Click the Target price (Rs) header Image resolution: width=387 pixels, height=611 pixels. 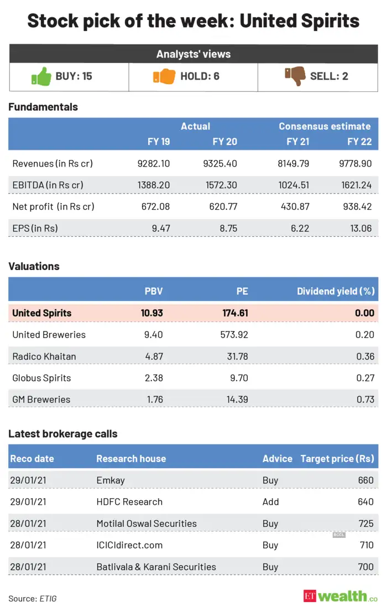[x=337, y=459]
